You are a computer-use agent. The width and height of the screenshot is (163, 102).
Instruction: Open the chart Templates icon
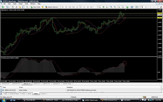[x=136, y=7]
